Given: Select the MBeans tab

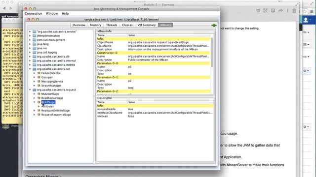Looking at the screenshot, I should point(165,25).
